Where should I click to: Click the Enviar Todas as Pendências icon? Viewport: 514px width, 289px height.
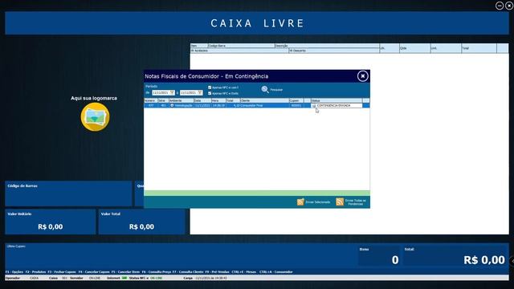click(x=340, y=201)
